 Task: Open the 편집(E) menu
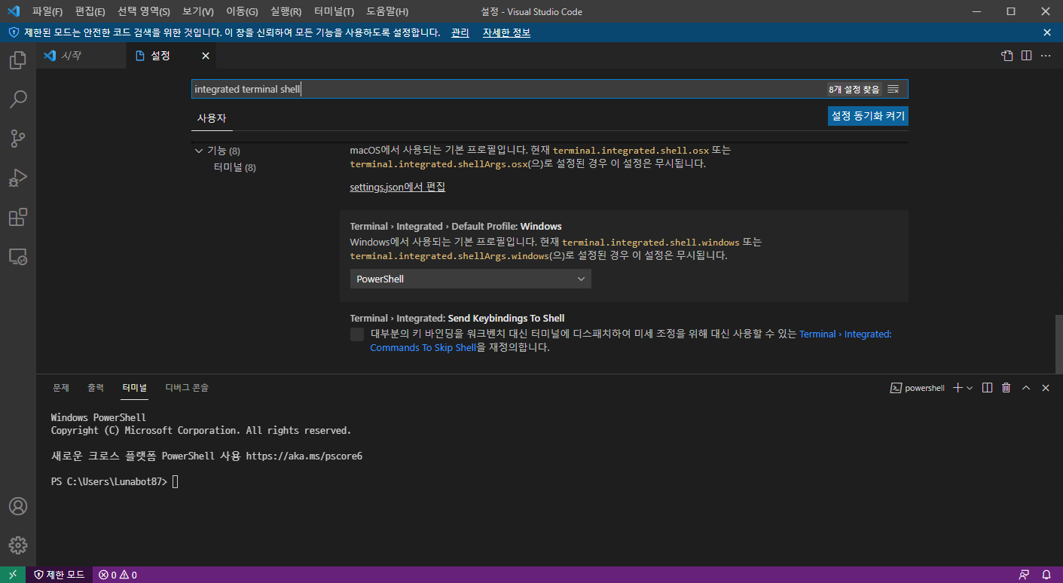pyautogui.click(x=90, y=11)
